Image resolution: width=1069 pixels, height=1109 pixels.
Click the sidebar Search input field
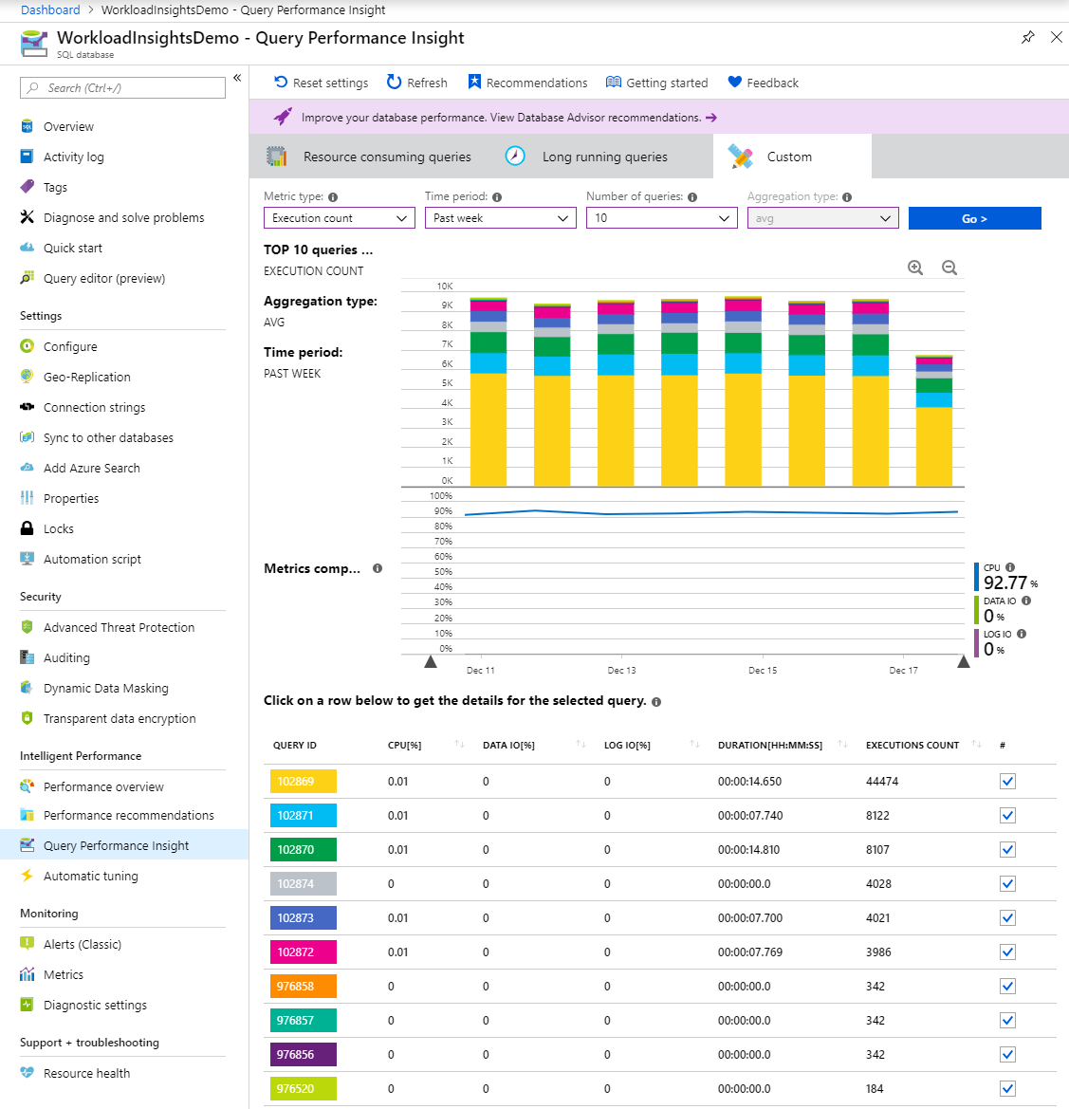click(123, 88)
